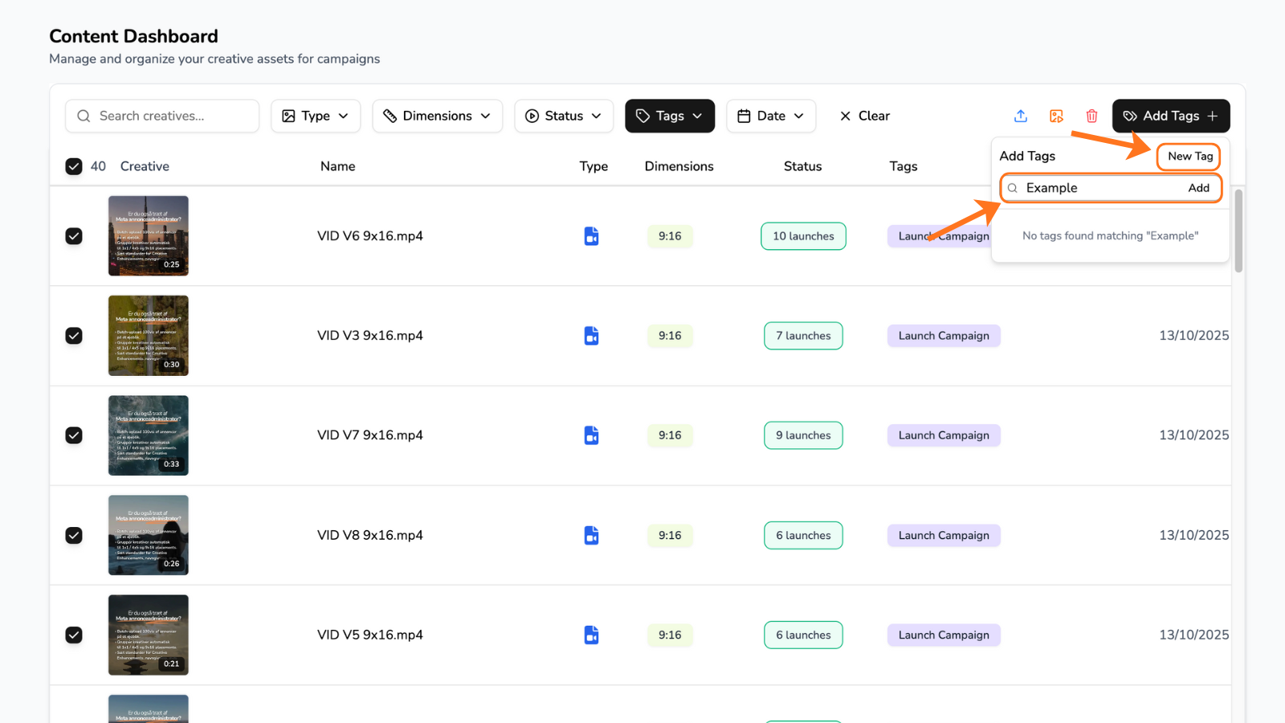Click the Add Tags button
This screenshot has height=723, width=1285.
pyautogui.click(x=1171, y=116)
